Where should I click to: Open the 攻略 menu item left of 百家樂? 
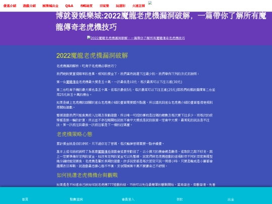pyautogui.click(x=87, y=6)
